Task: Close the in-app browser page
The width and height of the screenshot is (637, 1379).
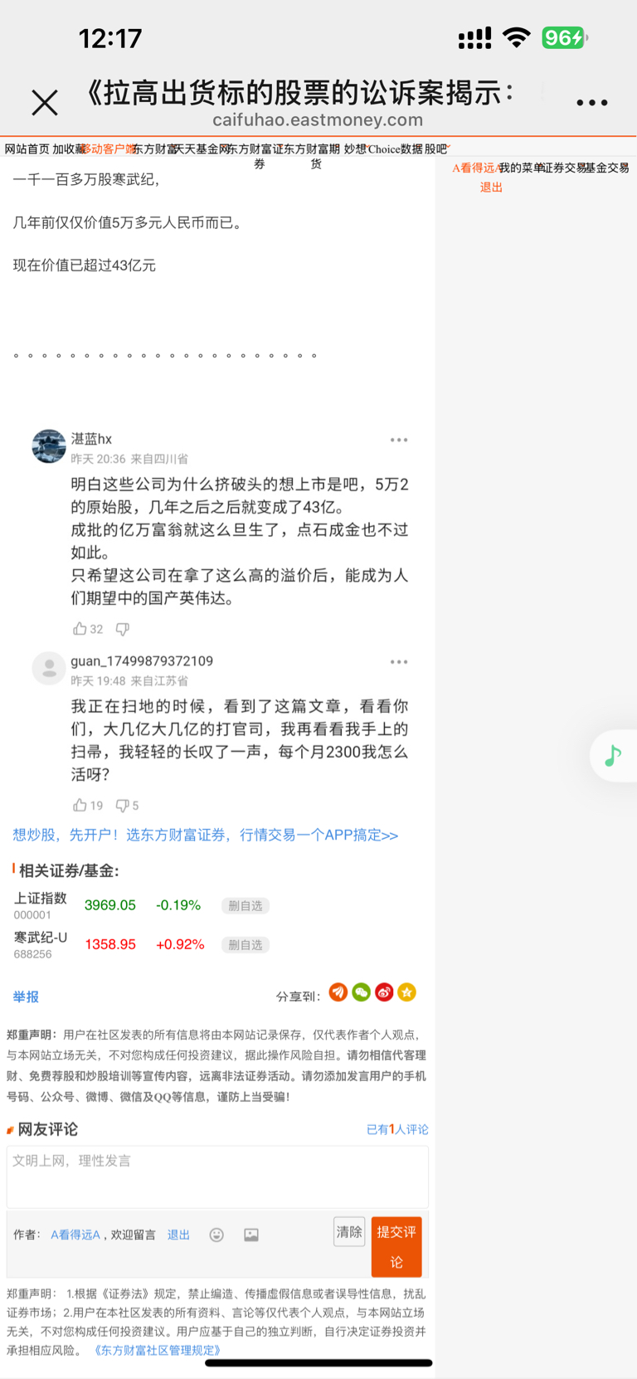Action: 45,103
